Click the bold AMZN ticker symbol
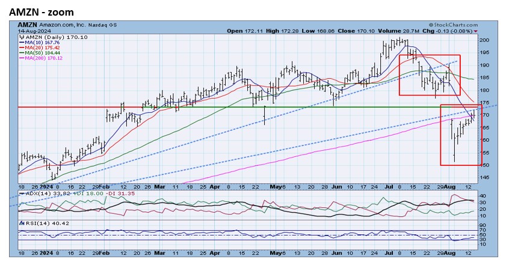Viewport: 509px width, 262px height. click(28, 25)
